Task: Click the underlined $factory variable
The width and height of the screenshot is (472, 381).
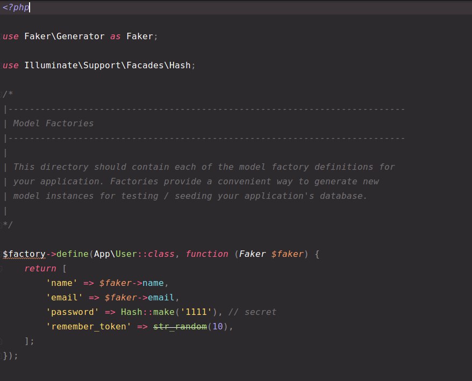Action: pyautogui.click(x=24, y=254)
